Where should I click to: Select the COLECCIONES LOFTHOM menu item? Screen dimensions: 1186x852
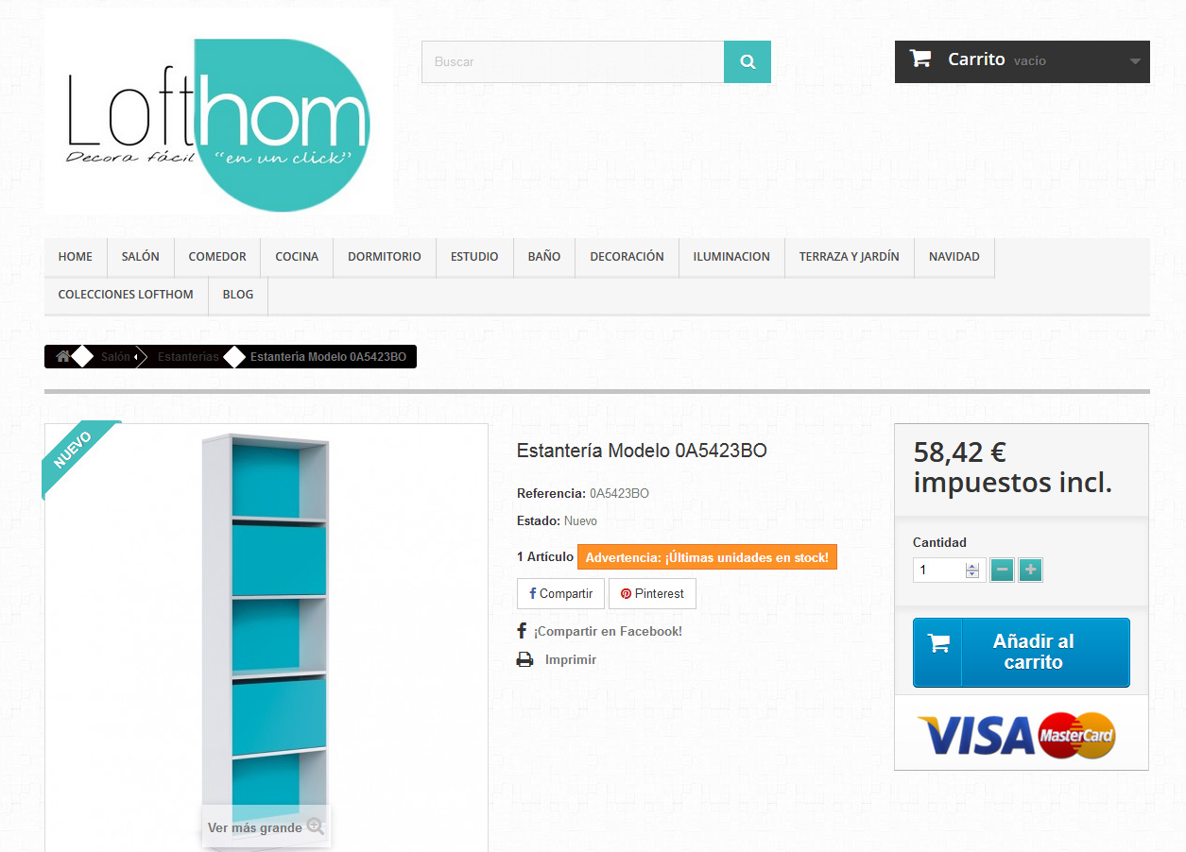126,295
